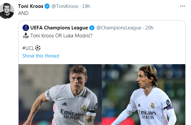Open the left photo of Kroos
The image size is (191, 125).
coord(60,95)
